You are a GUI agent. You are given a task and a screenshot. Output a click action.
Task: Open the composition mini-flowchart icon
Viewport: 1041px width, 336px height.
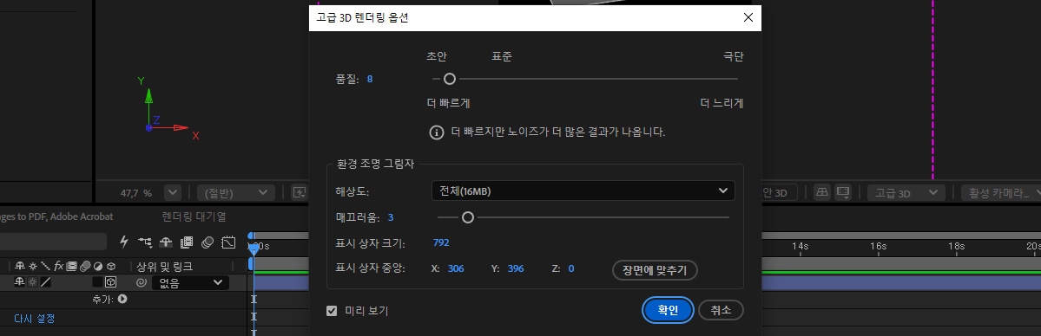[145, 242]
